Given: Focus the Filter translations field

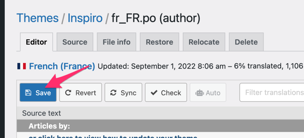Looking at the screenshot, I should [272, 92].
